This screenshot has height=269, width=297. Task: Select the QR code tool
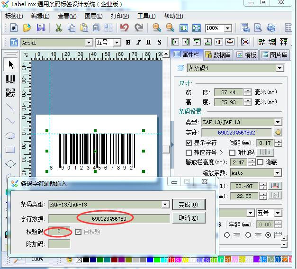(10, 93)
